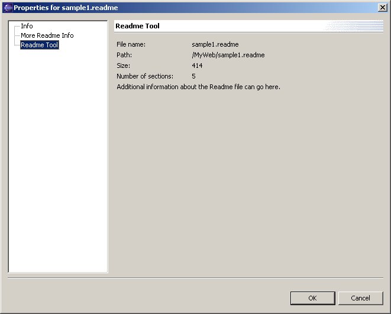
Task: Cancel the properties dialog
Action: coord(360,298)
